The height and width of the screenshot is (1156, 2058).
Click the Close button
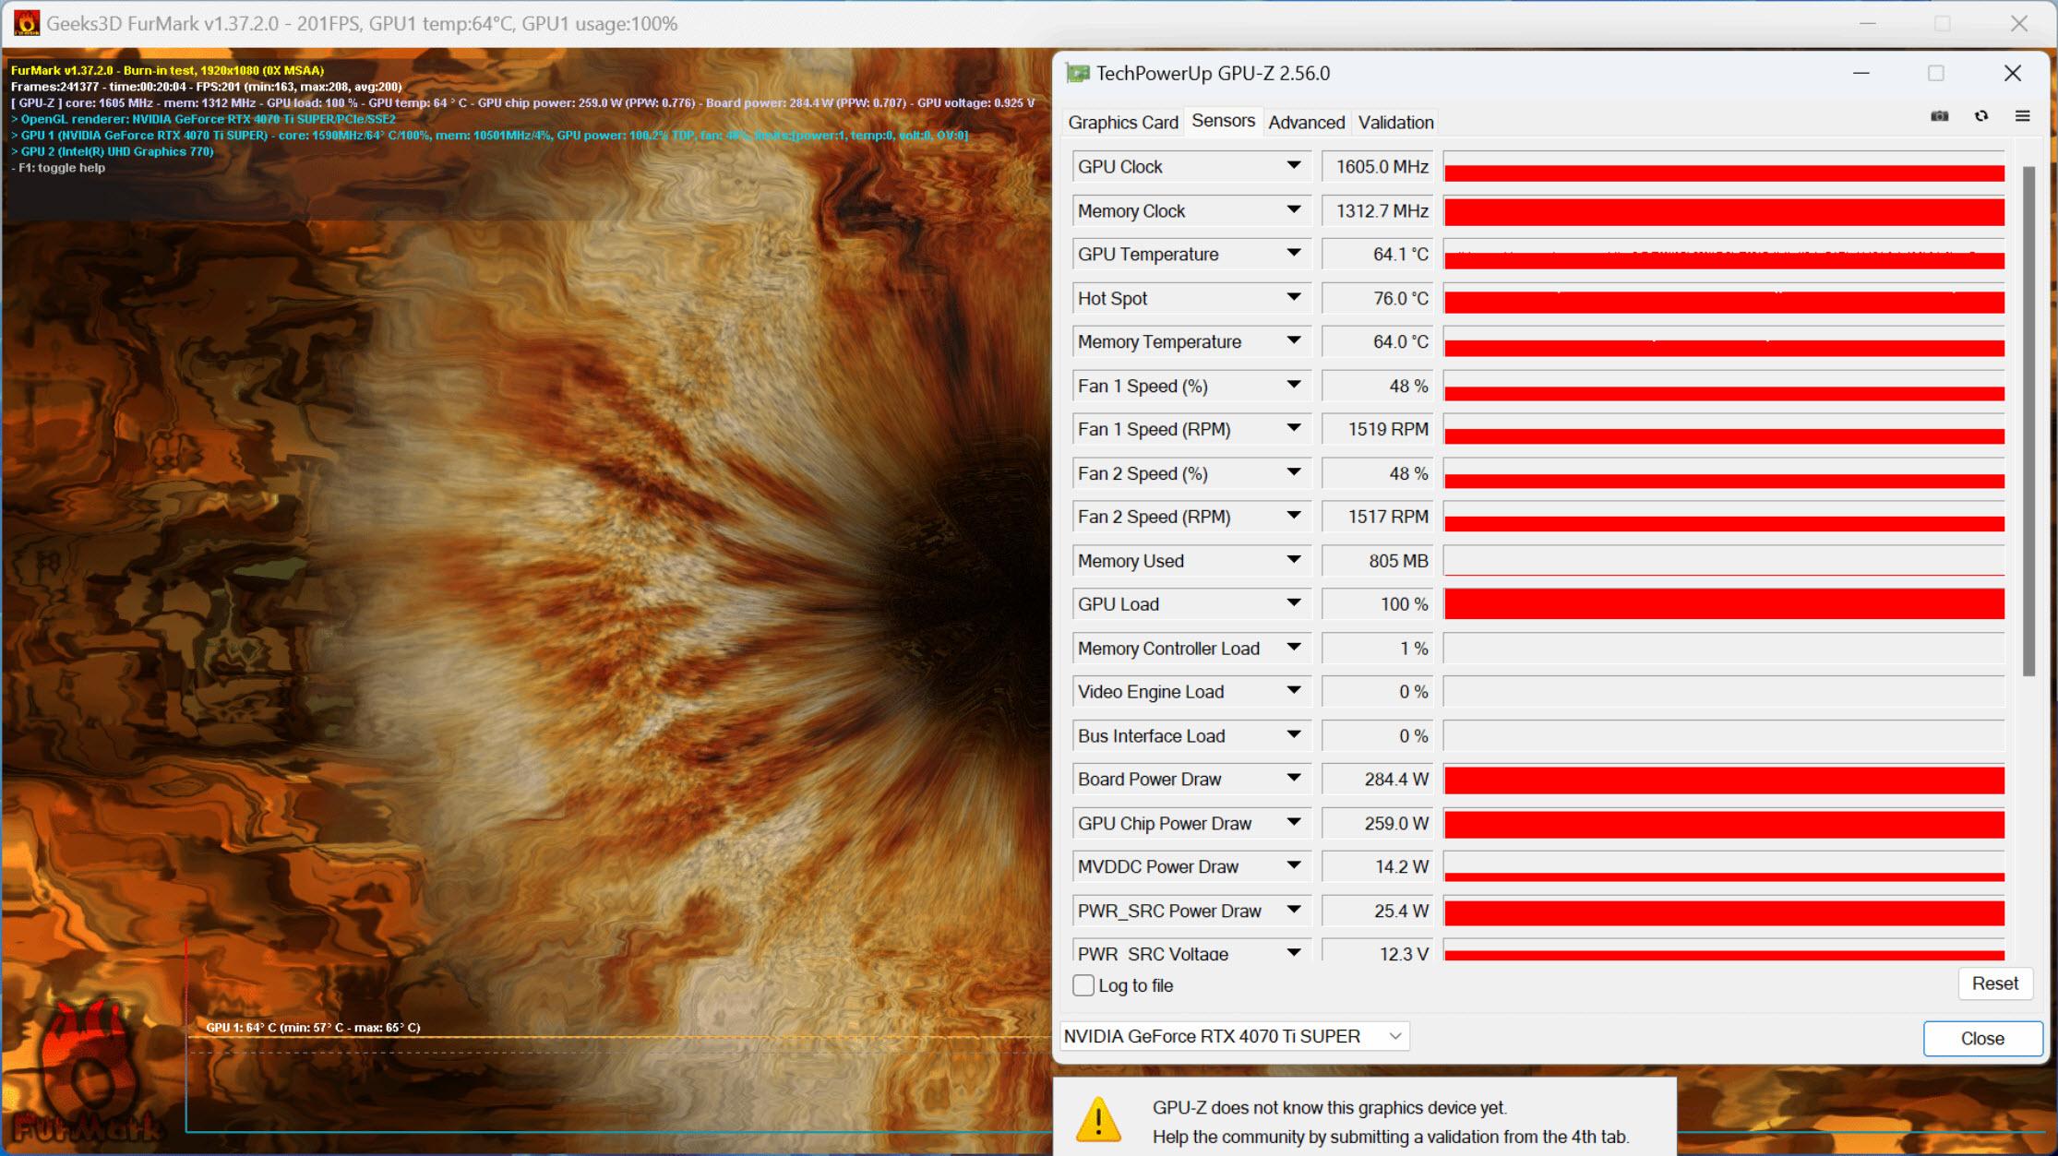(x=1979, y=1036)
